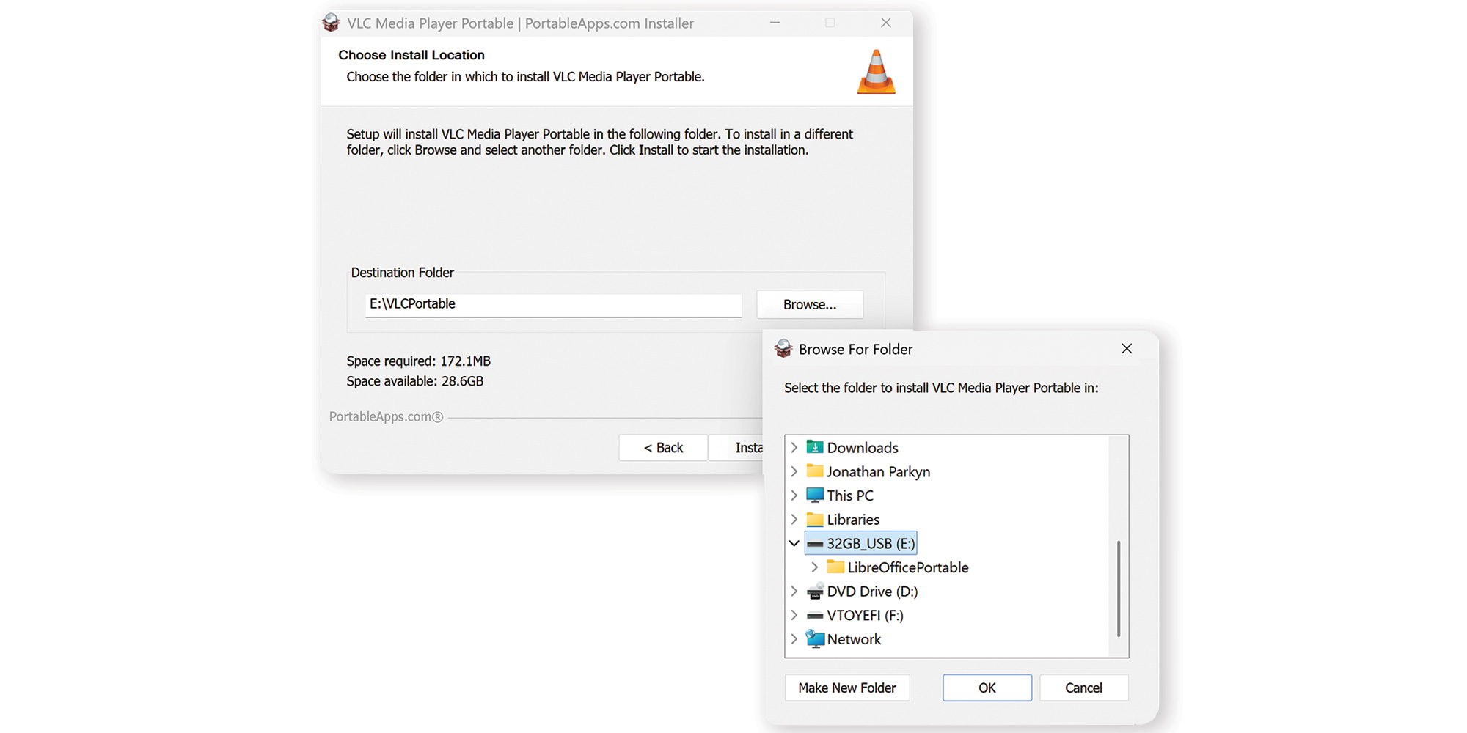Click the Network icon
Image resolution: width=1467 pixels, height=733 pixels.
tap(815, 638)
